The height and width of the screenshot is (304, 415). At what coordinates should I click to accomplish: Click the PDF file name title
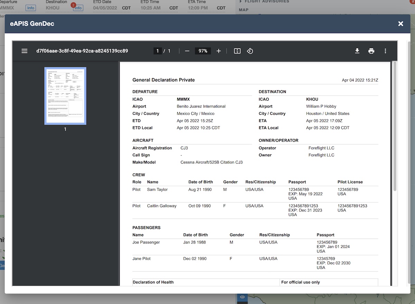point(82,51)
